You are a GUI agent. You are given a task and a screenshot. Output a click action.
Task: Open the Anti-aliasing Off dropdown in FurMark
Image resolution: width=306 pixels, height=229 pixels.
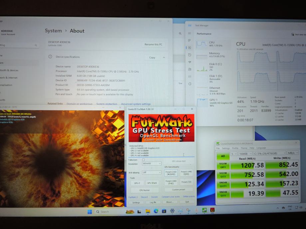pyautogui.click(x=152, y=173)
